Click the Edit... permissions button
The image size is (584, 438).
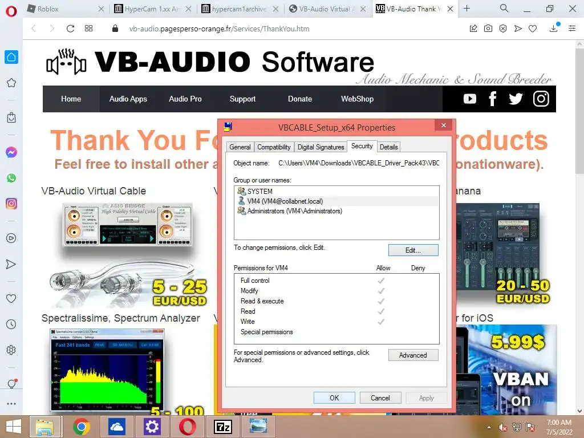(413, 250)
